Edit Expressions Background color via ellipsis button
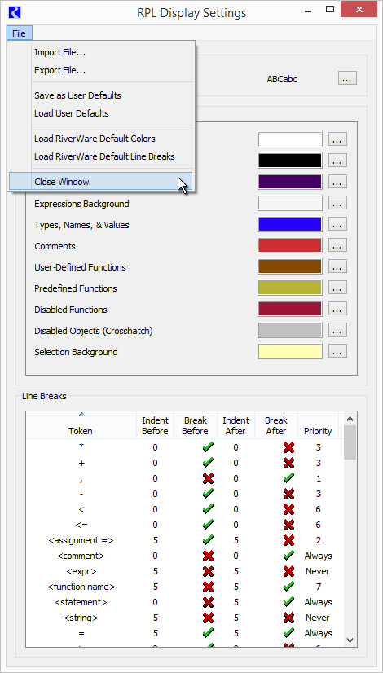 click(337, 203)
